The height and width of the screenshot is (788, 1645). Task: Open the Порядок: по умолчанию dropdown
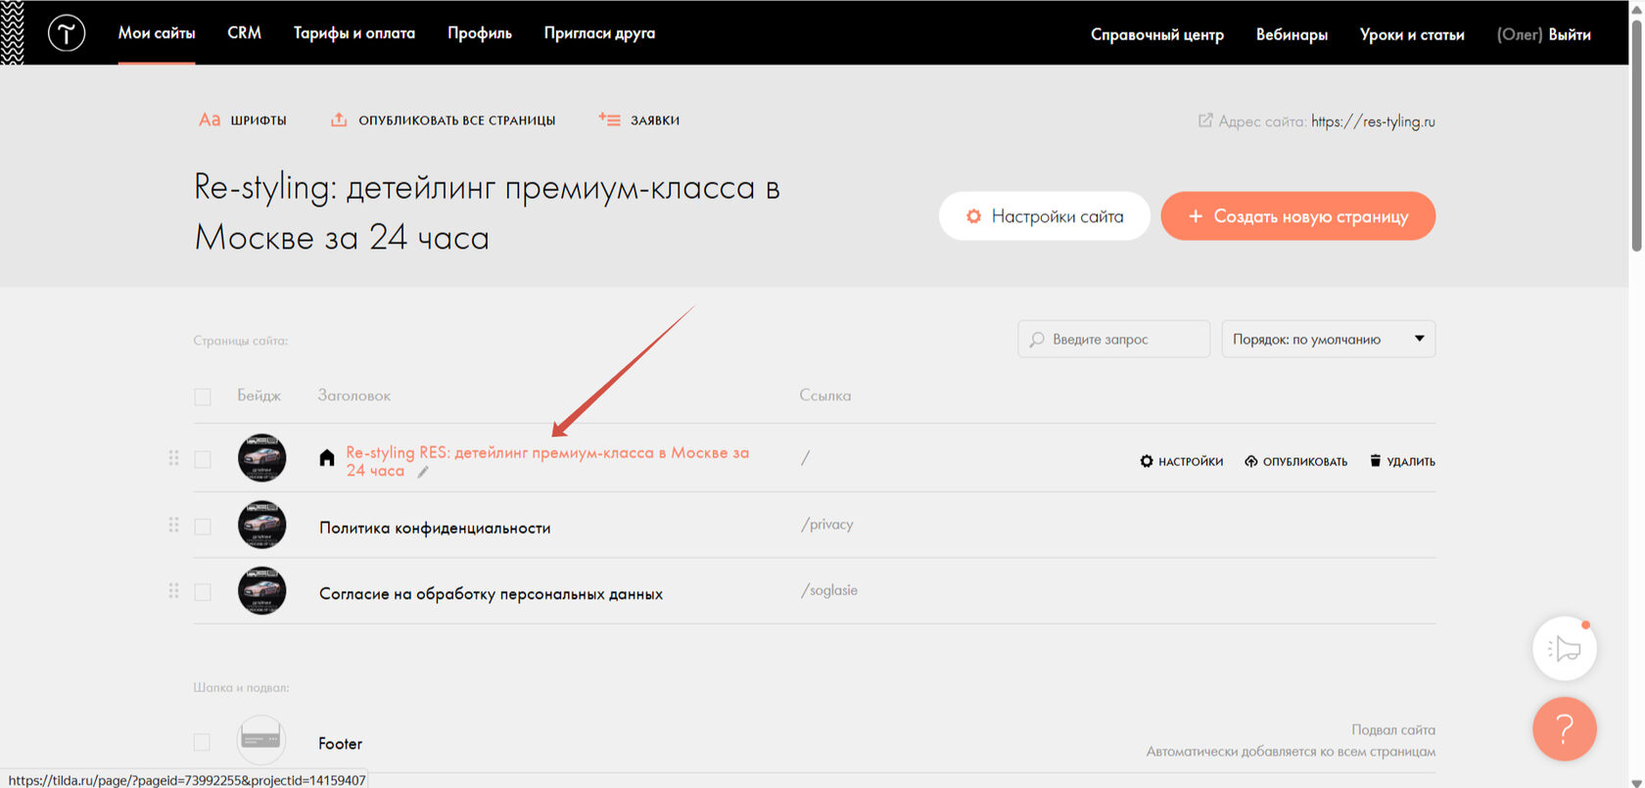[x=1329, y=339]
